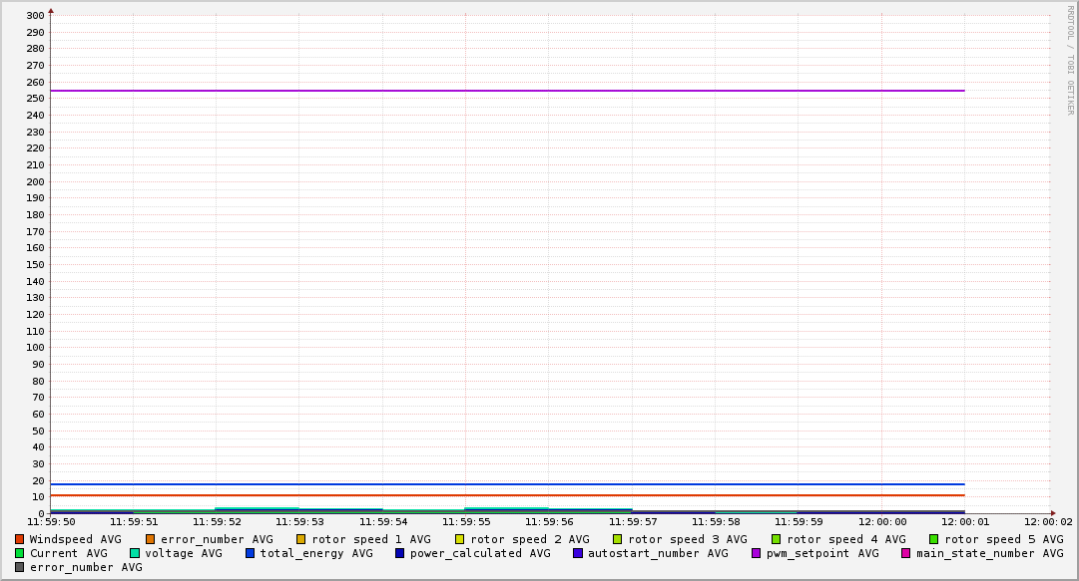The height and width of the screenshot is (581, 1079).
Task: Click the 300 value on the y-axis
Action: pos(35,15)
